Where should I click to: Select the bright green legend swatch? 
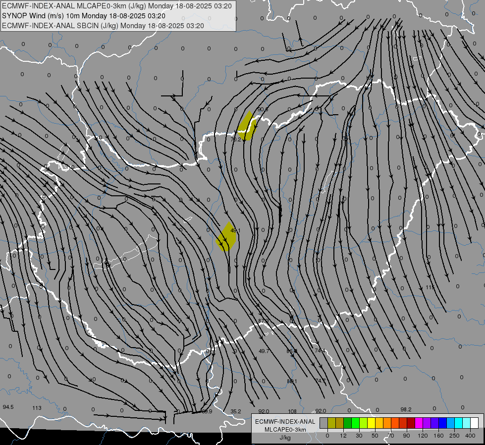tap(355, 423)
